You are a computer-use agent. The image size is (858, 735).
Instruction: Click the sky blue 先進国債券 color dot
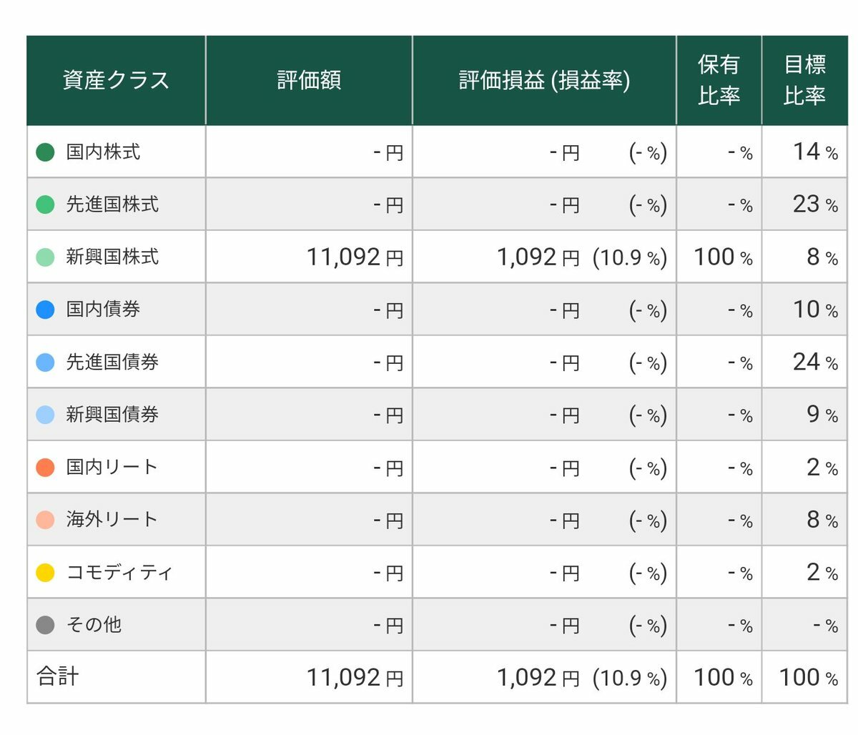point(45,362)
